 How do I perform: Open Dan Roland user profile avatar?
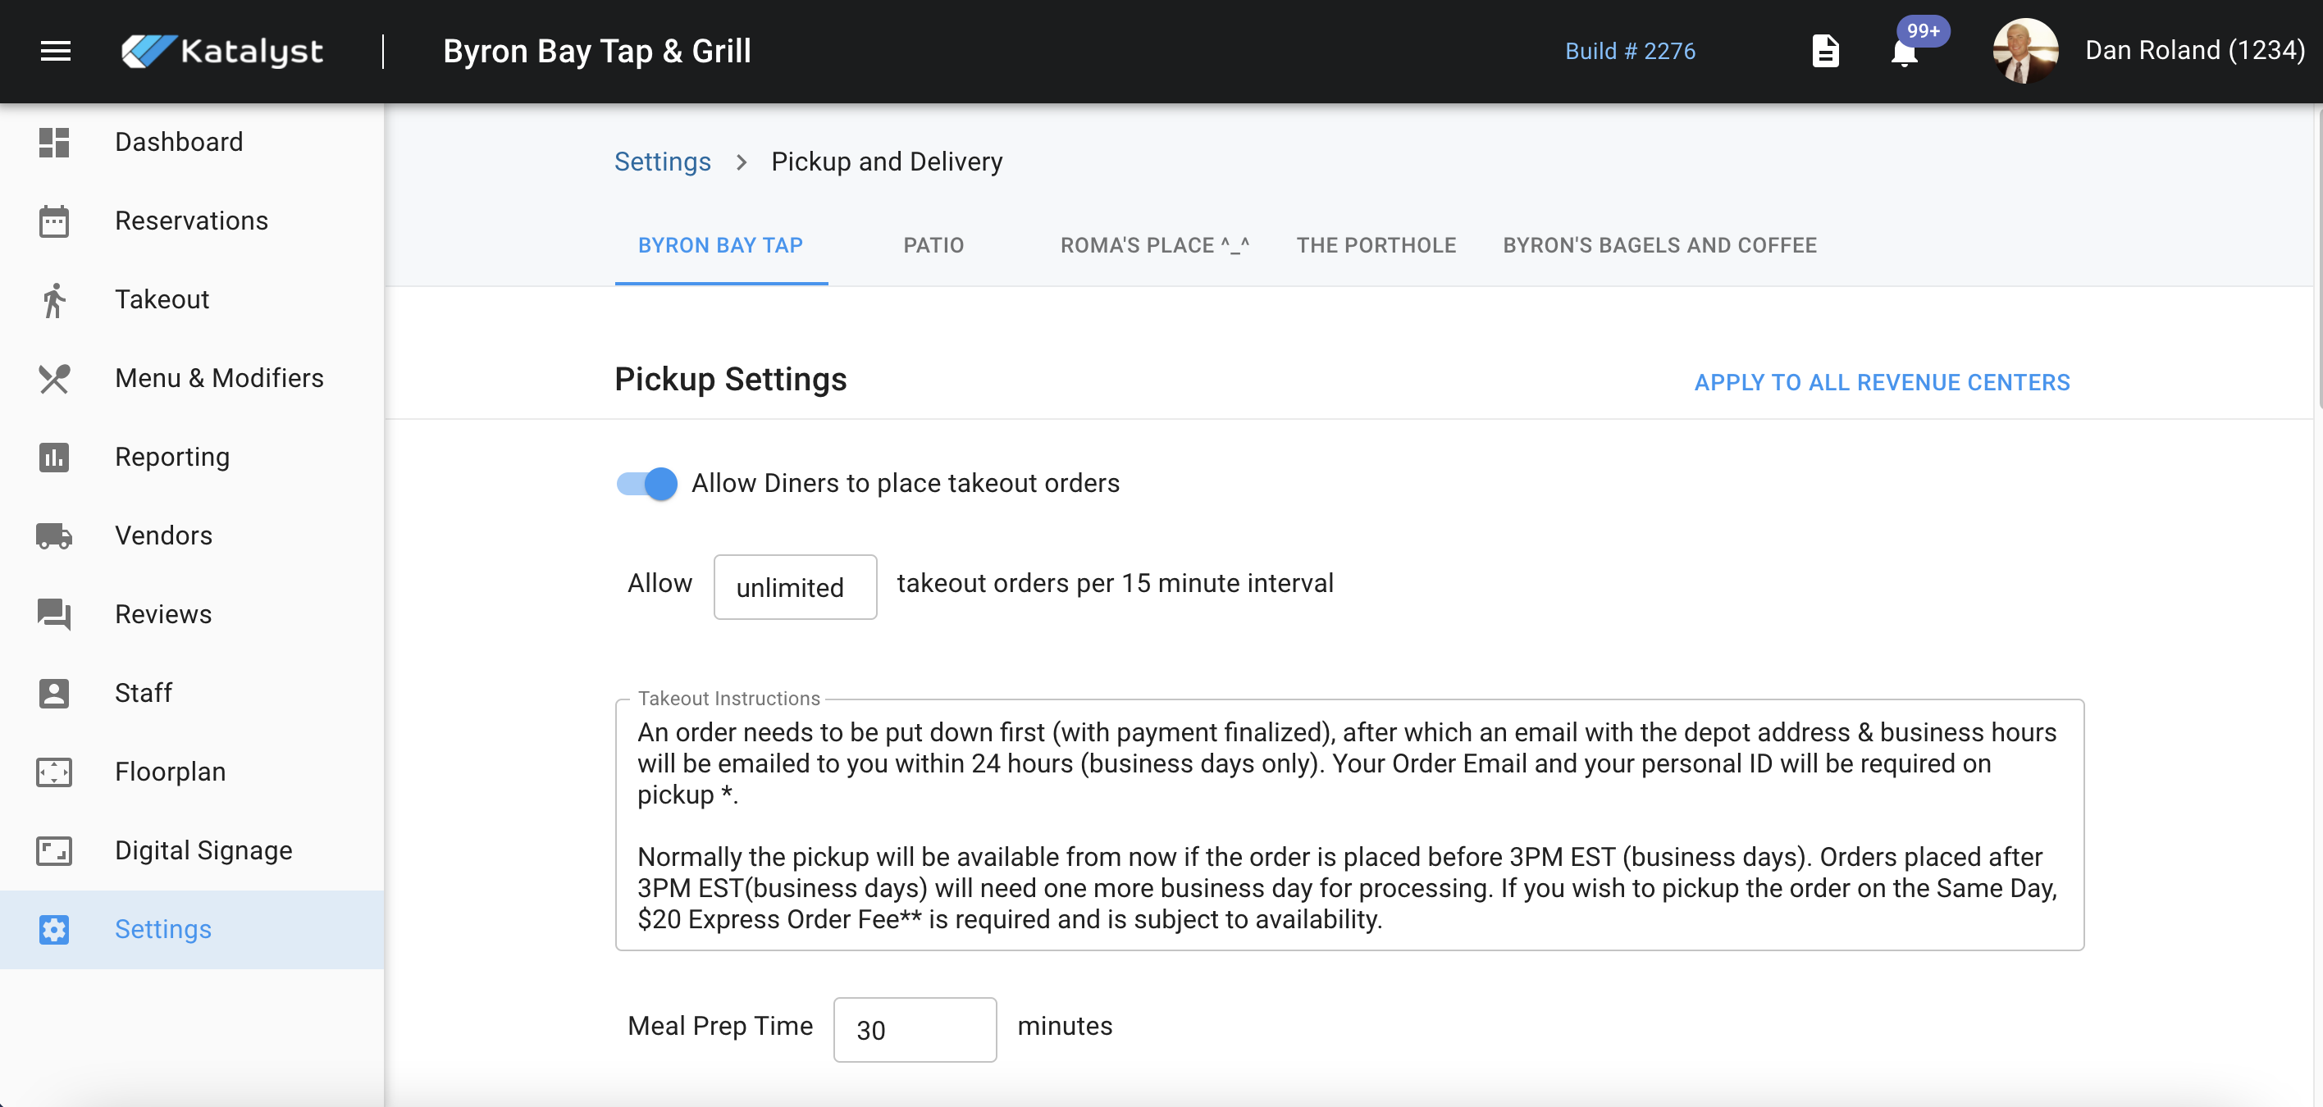tap(2025, 52)
